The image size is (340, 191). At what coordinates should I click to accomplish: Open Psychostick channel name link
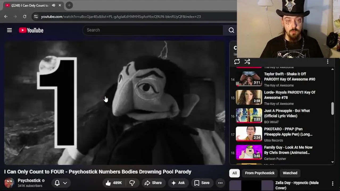[29, 180]
